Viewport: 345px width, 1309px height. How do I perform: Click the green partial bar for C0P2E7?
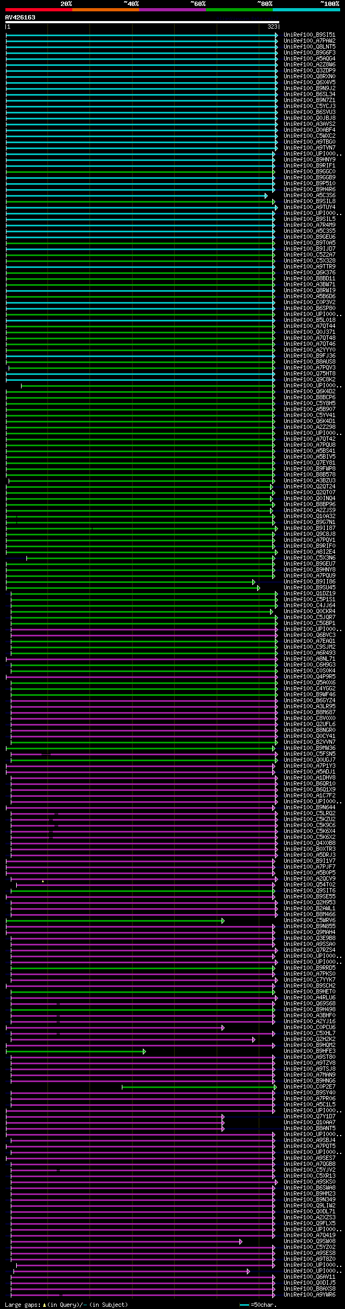click(x=199, y=1087)
